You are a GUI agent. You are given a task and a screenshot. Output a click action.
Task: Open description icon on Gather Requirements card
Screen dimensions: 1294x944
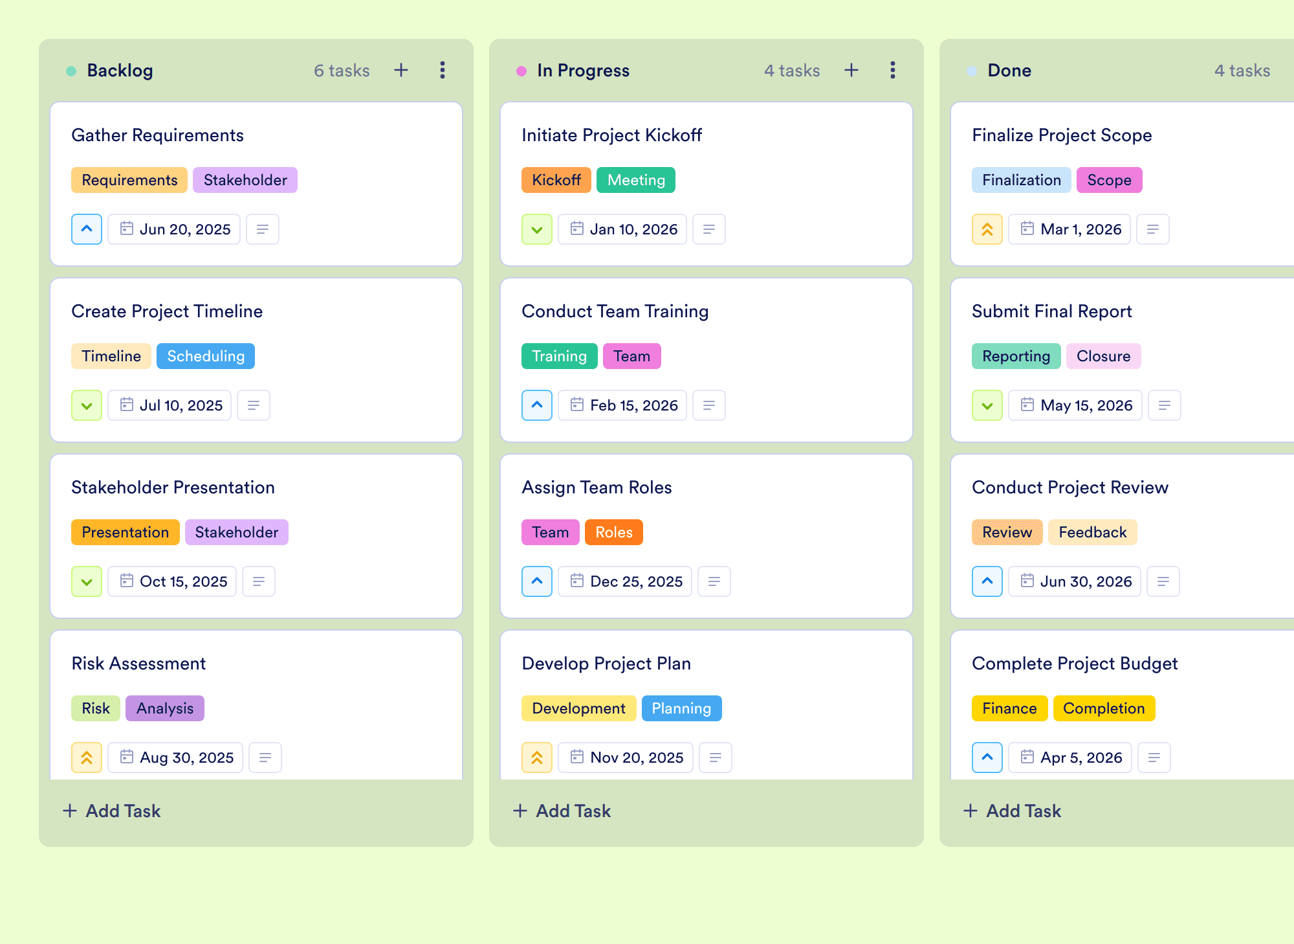click(263, 229)
